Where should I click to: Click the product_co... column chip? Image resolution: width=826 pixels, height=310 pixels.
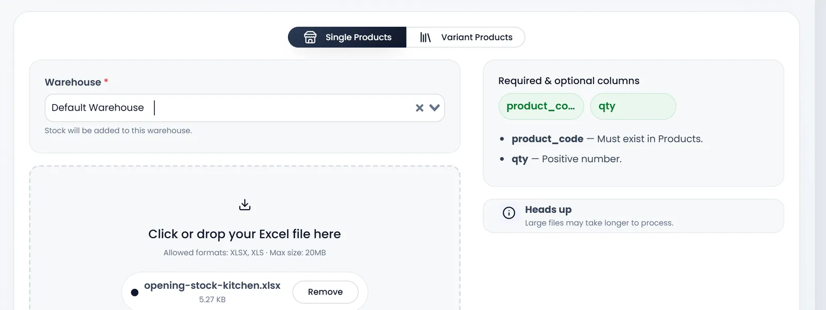pos(541,106)
